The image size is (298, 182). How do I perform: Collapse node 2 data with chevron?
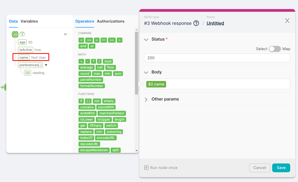coord(65,34)
